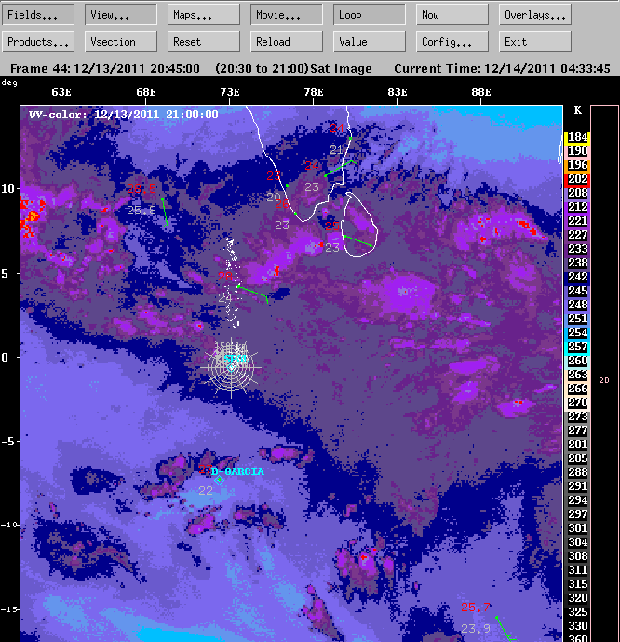Open the Products... menu
The height and width of the screenshot is (642, 620).
38,42
